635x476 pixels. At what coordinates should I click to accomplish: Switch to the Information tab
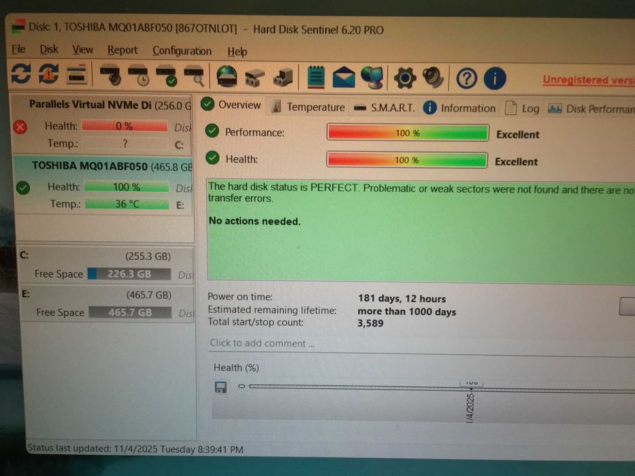coord(459,108)
